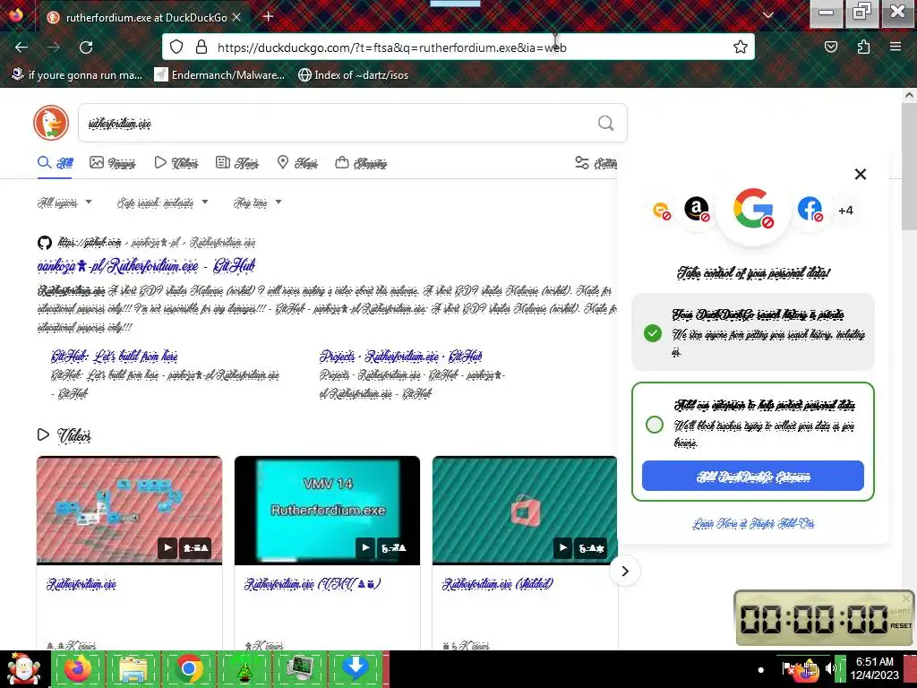The width and height of the screenshot is (917, 688).
Task: Show next videos with the right chevron
Action: [x=624, y=571]
